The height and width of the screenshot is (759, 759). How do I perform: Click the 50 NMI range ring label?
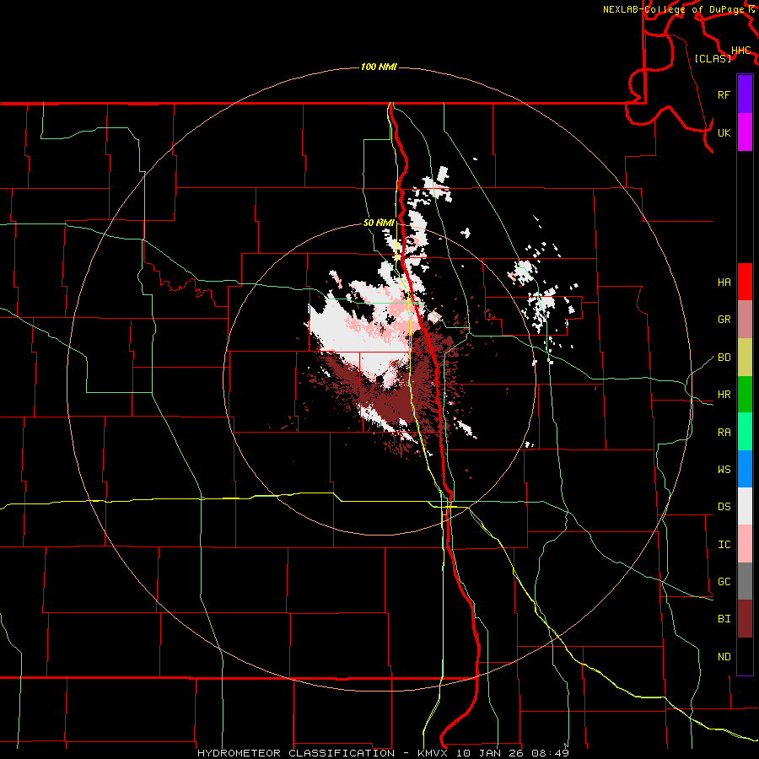pyautogui.click(x=379, y=223)
